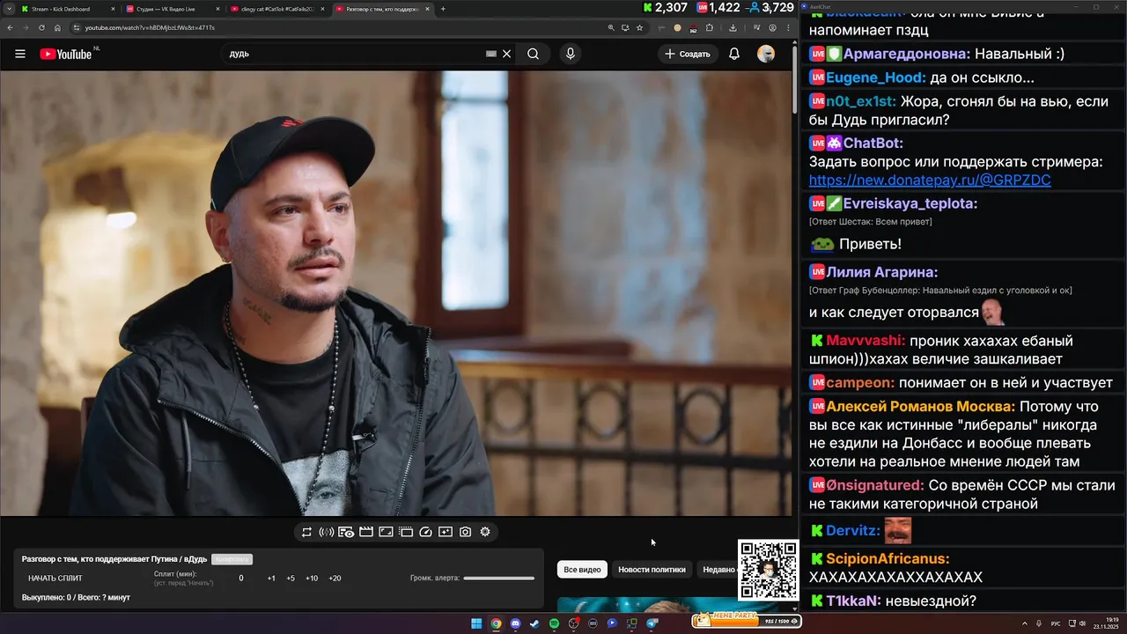This screenshot has width=1127, height=634.
Task: Add +5 minutes to split
Action: (291, 579)
